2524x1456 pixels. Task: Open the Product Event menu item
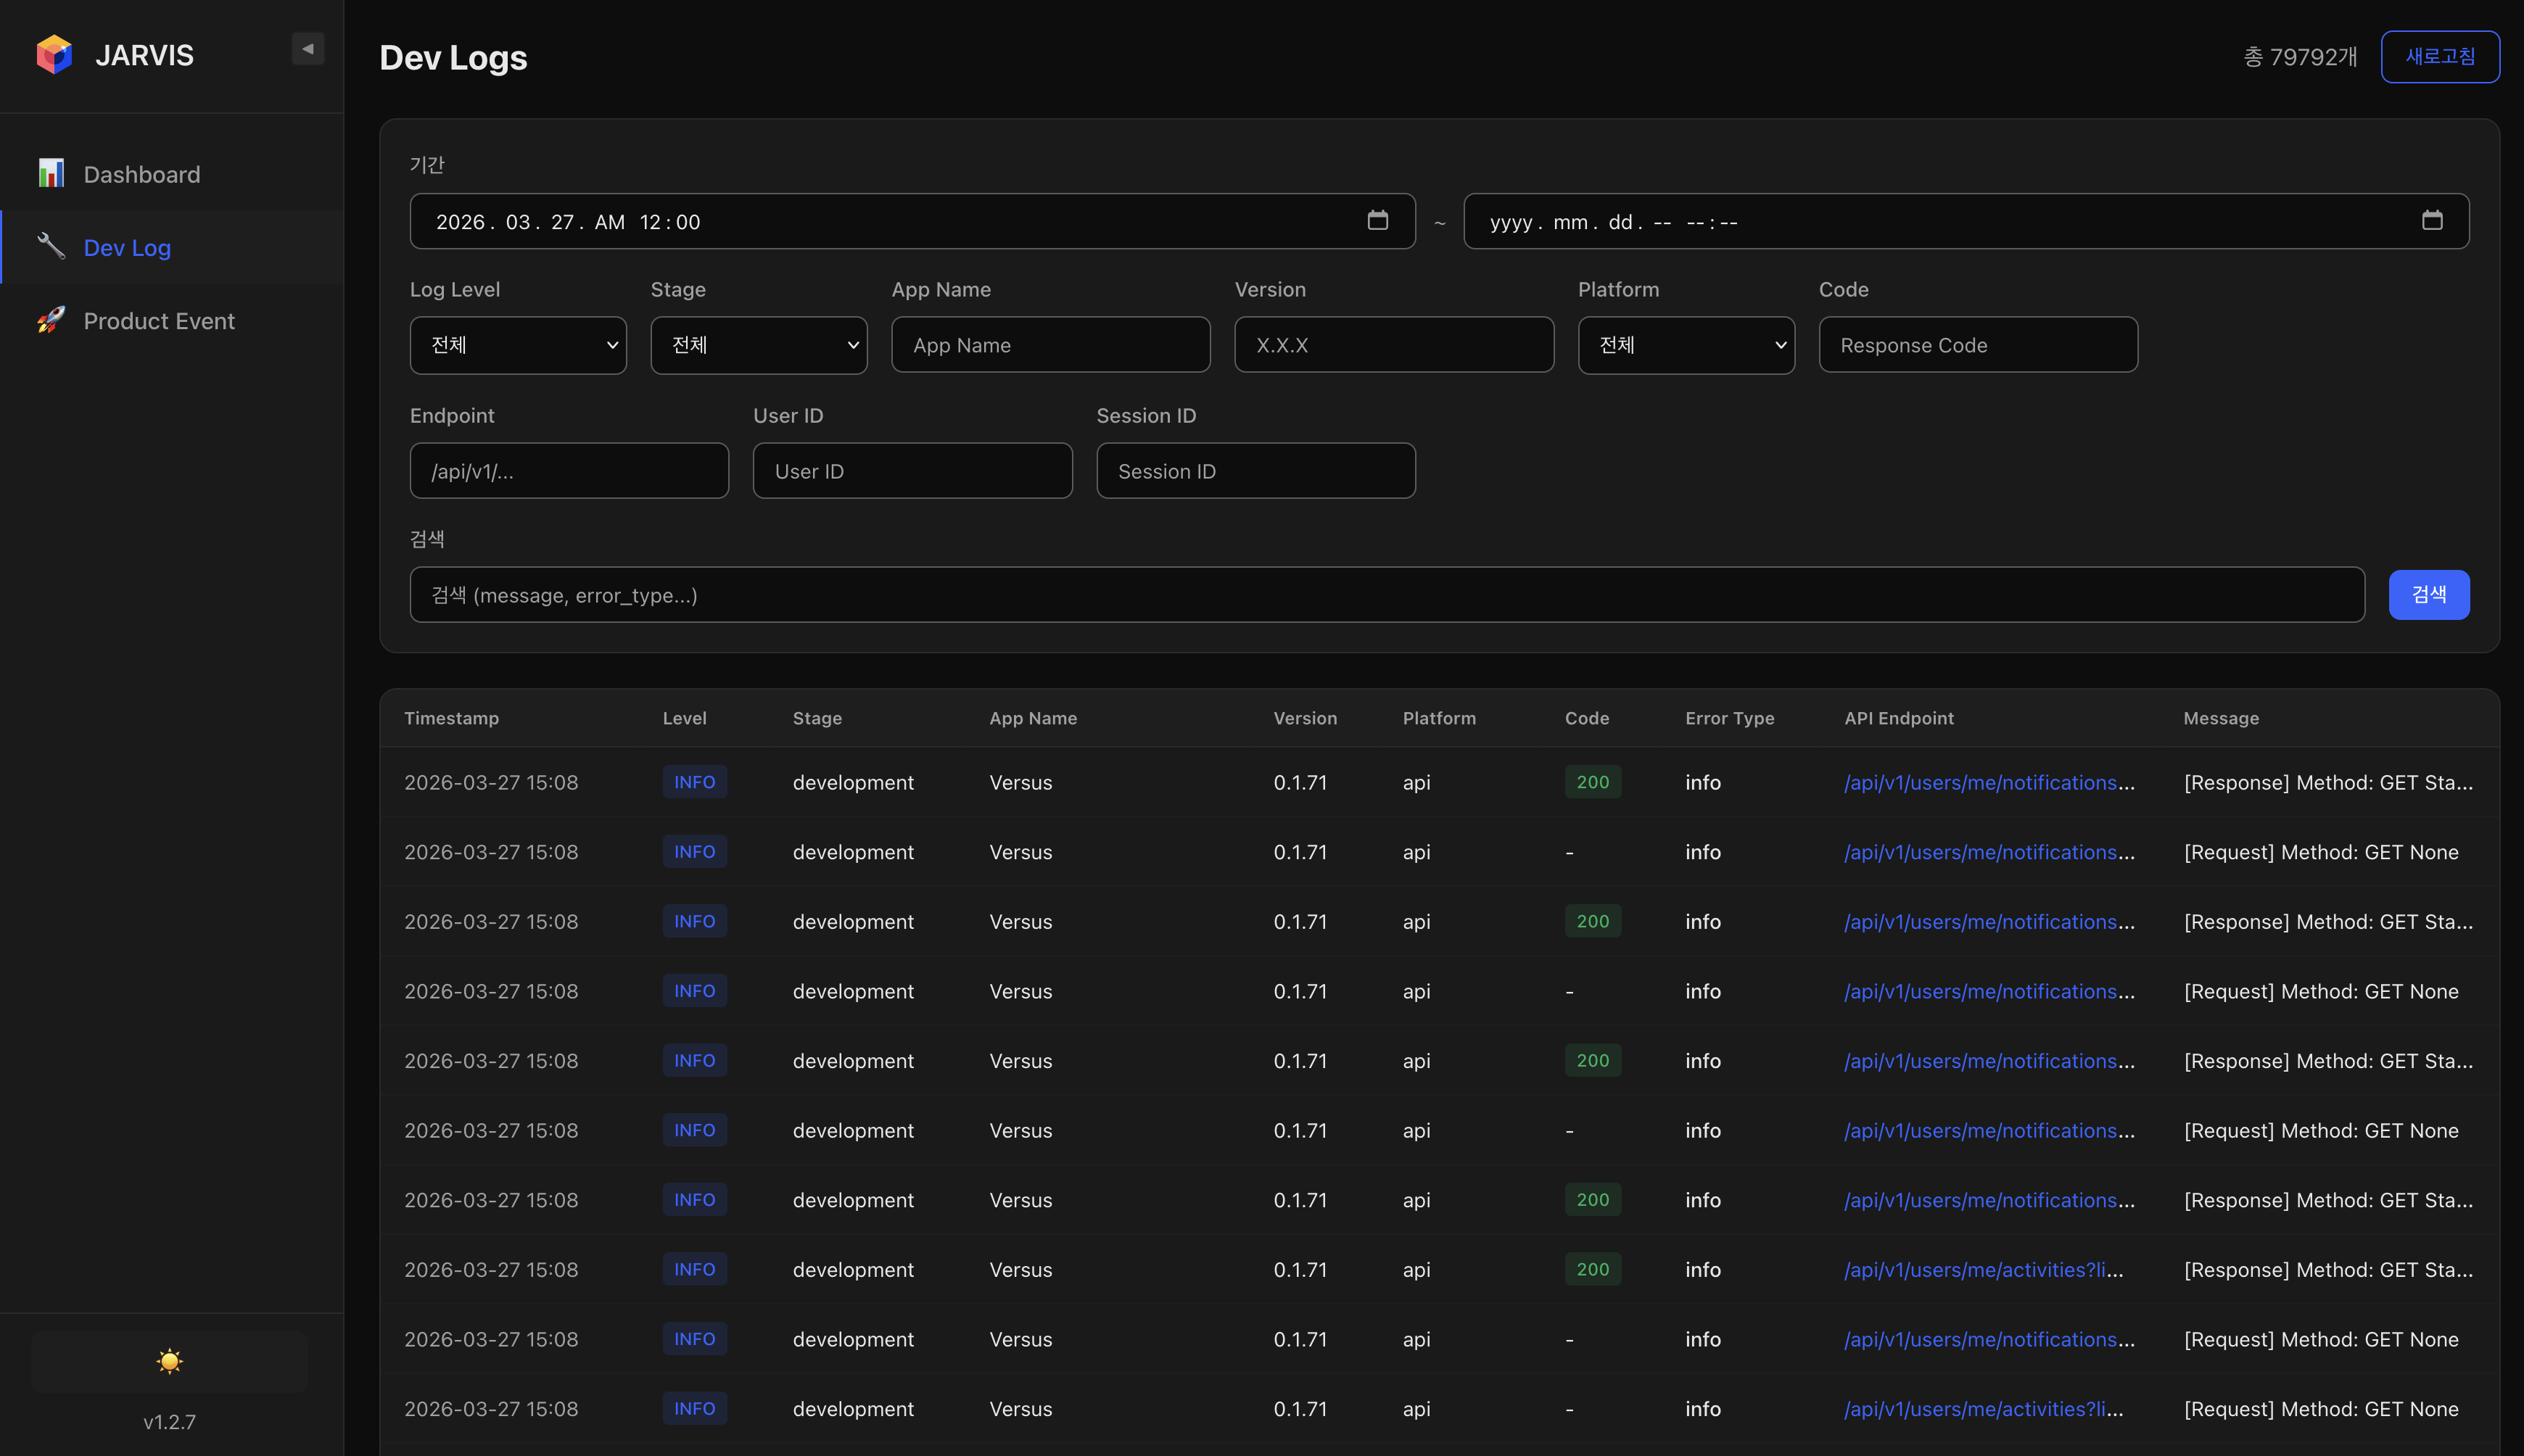coord(158,320)
